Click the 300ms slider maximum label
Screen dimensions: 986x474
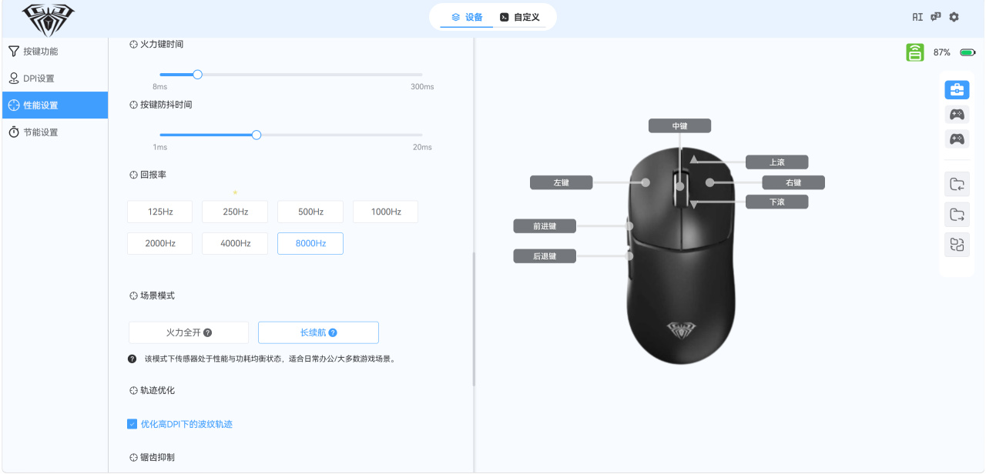422,87
